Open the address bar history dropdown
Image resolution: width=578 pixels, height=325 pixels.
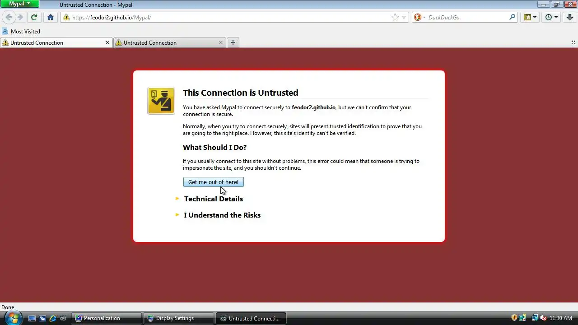[x=404, y=17]
